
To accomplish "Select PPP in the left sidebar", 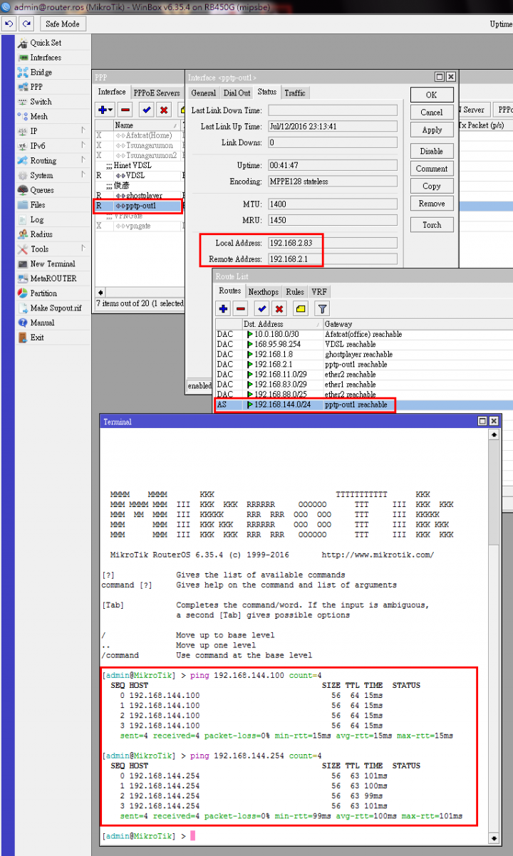I will click(36, 87).
